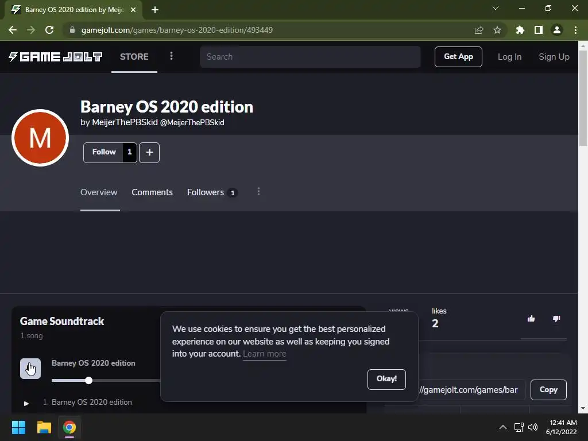Click the Get App button
The height and width of the screenshot is (441, 588).
pyautogui.click(x=458, y=57)
